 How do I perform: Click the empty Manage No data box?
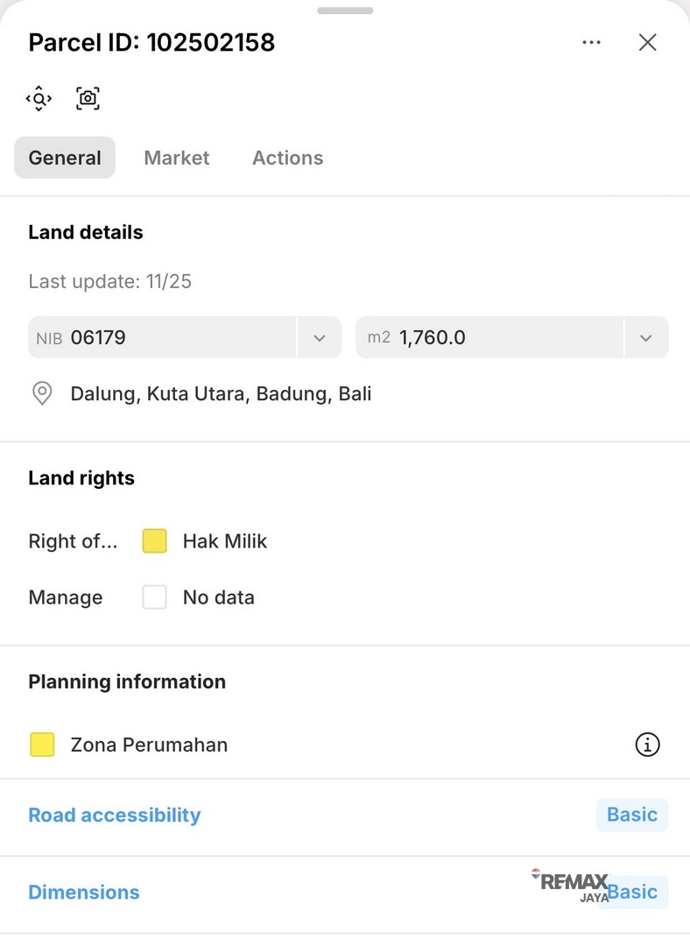(155, 597)
